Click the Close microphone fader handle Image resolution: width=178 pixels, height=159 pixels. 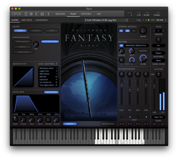pyautogui.click(x=122, y=85)
